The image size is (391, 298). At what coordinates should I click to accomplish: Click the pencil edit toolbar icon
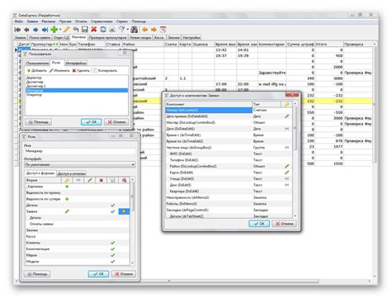pyautogui.click(x=67, y=30)
